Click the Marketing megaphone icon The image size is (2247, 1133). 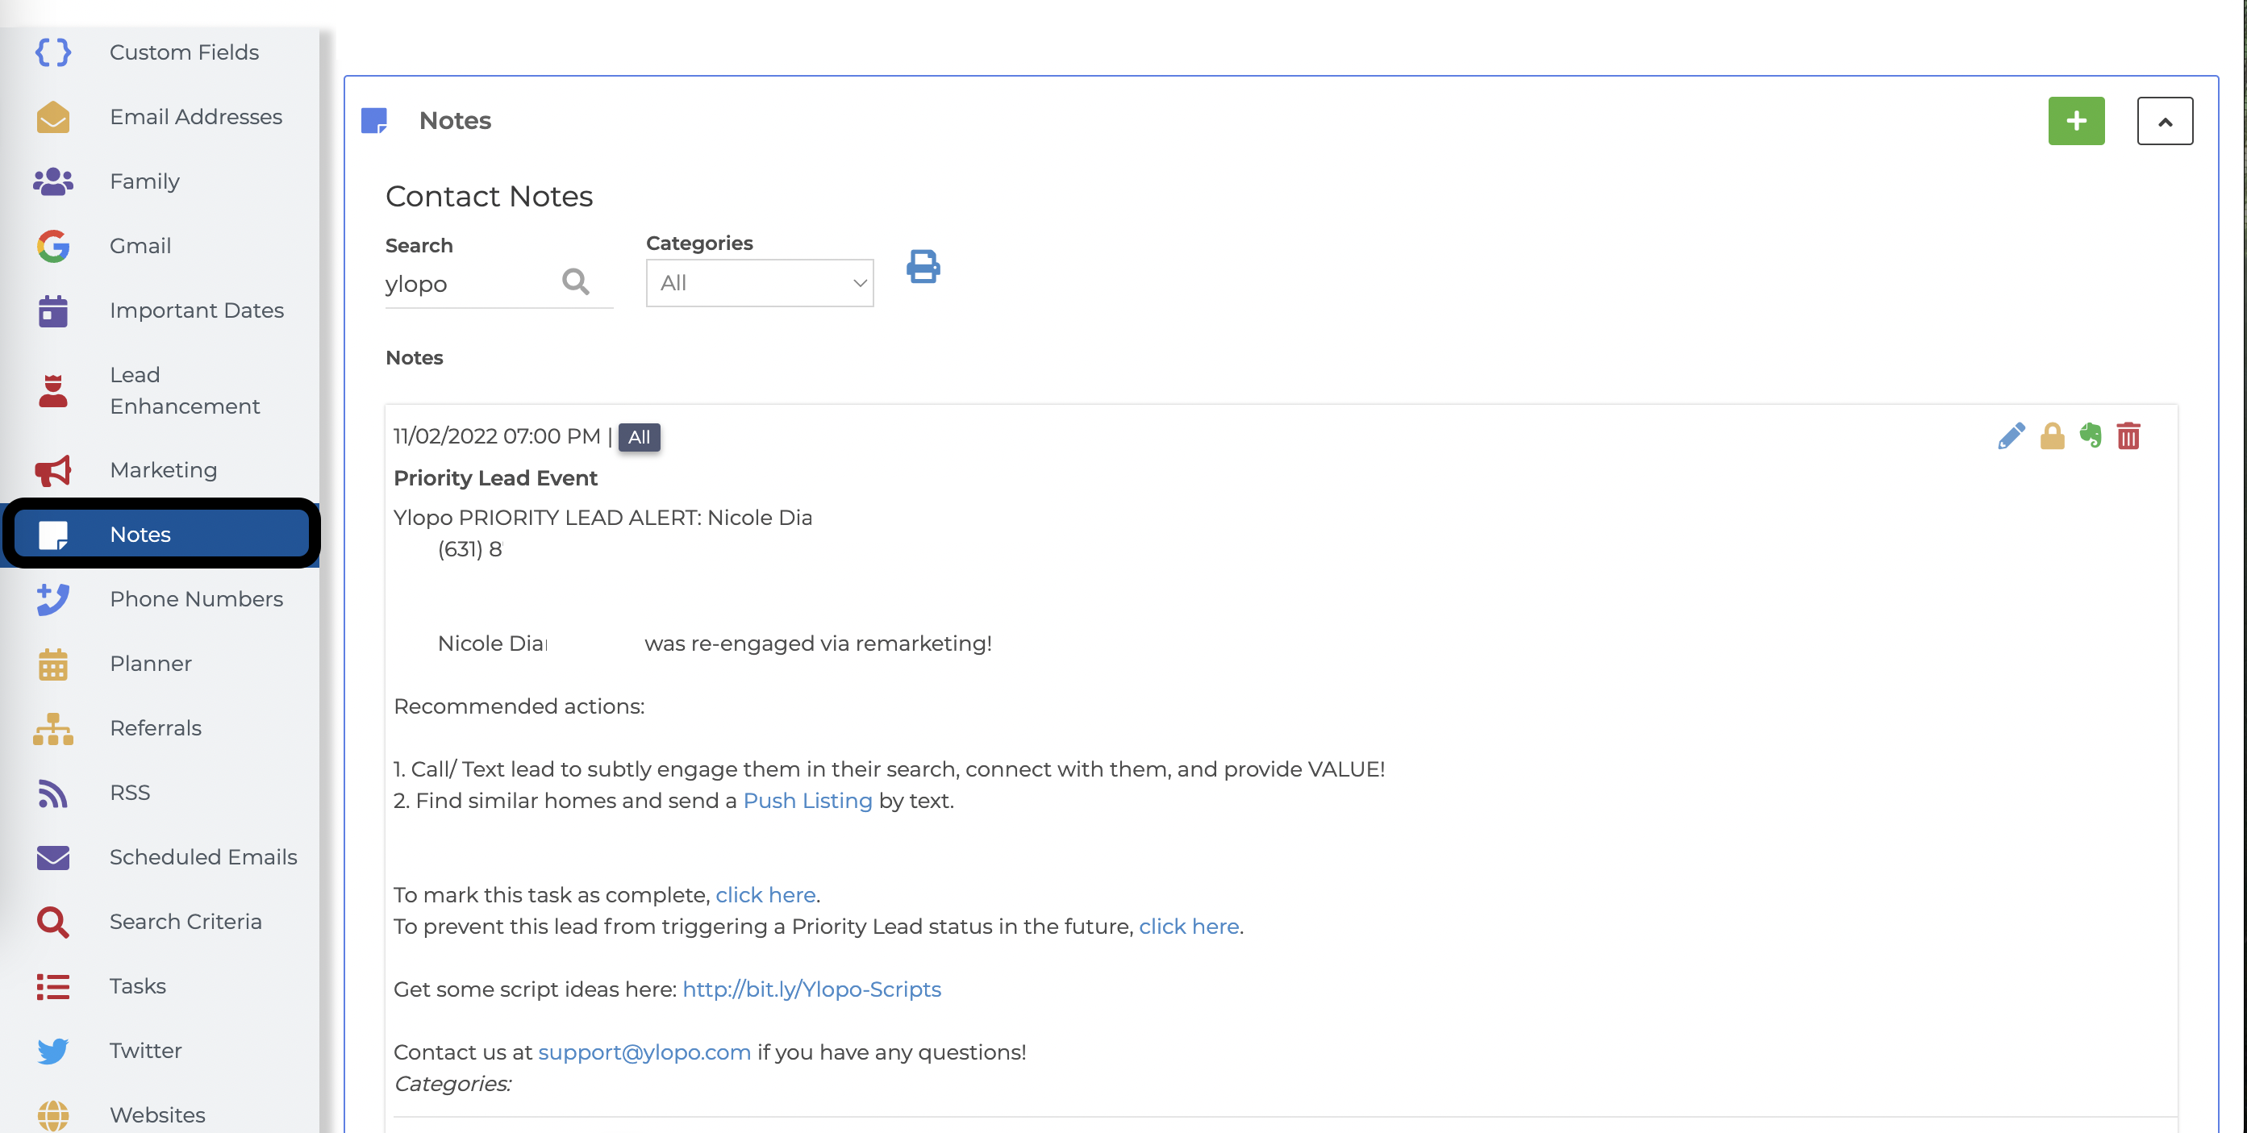tap(52, 471)
